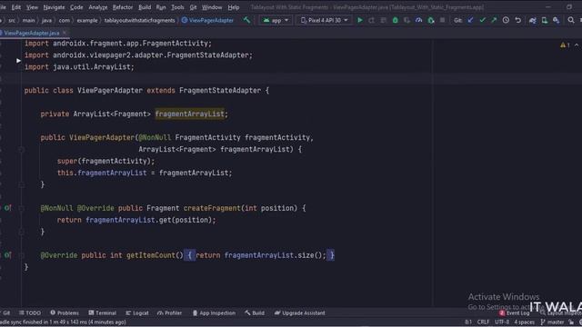The width and height of the screenshot is (582, 327).
Task: Click the 4 spaces indent setting
Action: point(524,322)
